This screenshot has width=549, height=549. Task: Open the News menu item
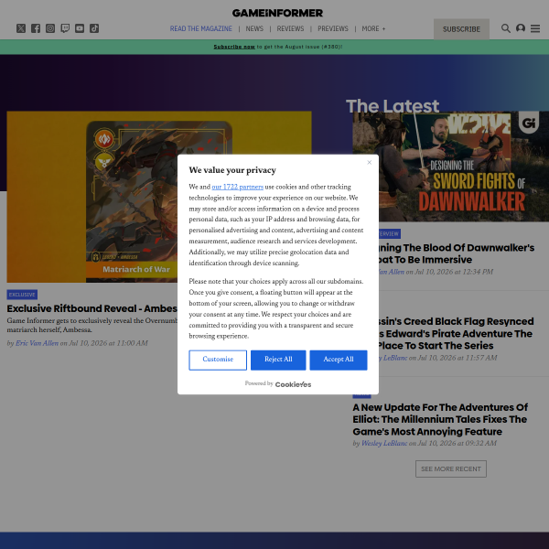point(254,28)
